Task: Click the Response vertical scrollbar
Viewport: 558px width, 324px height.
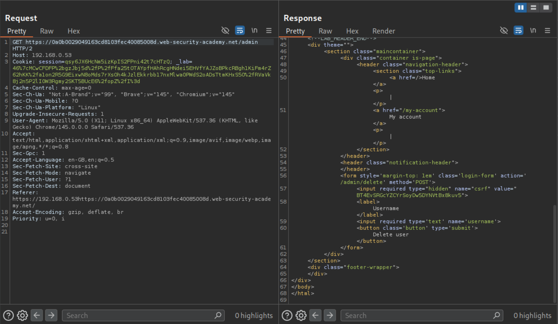Action: (x=555, y=254)
